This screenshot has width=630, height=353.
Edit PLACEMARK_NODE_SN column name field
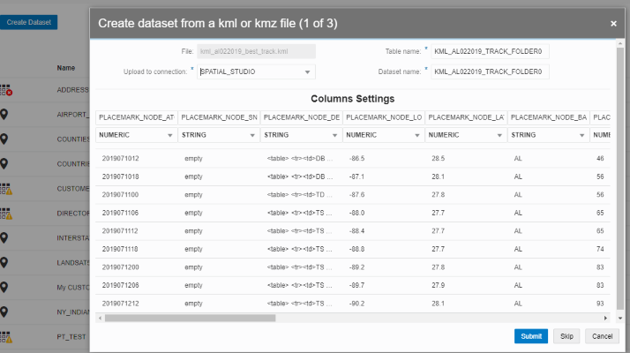pyautogui.click(x=219, y=117)
